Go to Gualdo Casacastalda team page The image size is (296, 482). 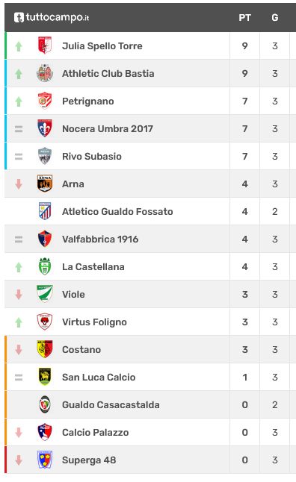pos(111,405)
